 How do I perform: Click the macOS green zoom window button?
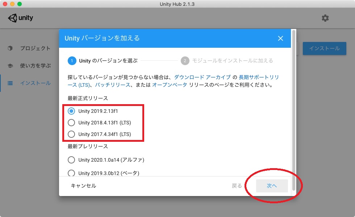pyautogui.click(x=20, y=4)
